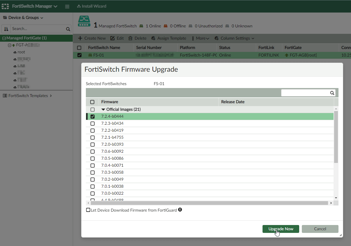351x246 pixels.
Task: Sort by the Platform column header
Action: click(187, 48)
